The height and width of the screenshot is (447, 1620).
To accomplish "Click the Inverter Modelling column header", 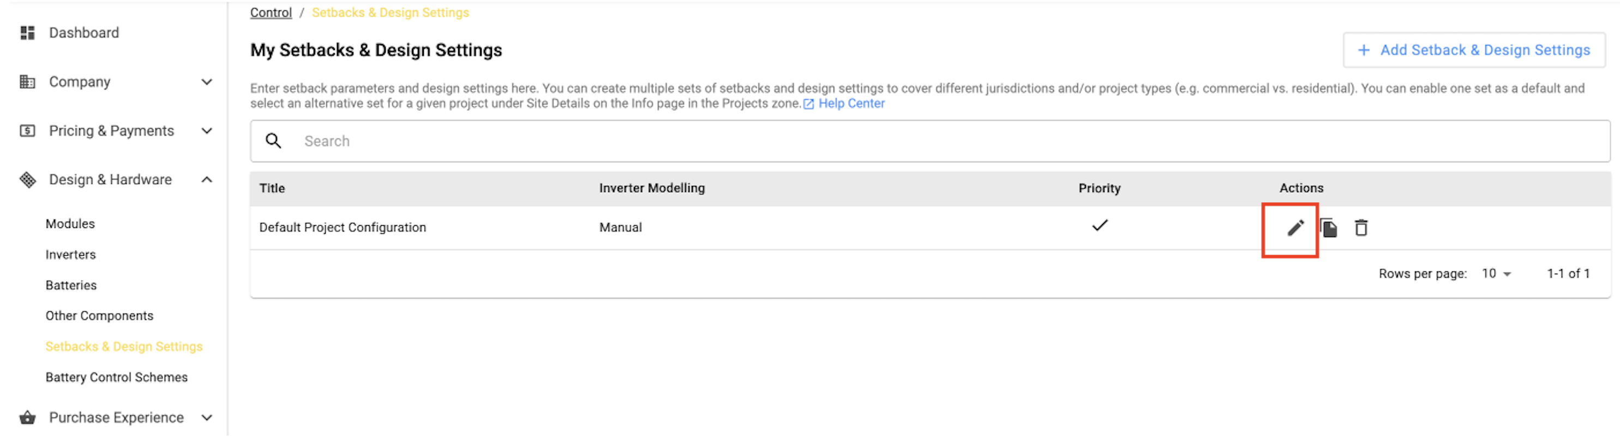I will 651,188.
